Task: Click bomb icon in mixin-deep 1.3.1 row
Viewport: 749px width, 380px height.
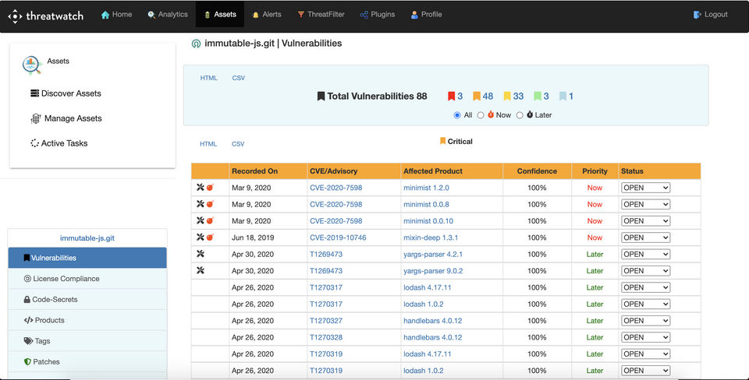Action: (x=210, y=237)
